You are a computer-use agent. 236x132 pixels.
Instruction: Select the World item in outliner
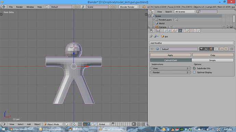161,23
